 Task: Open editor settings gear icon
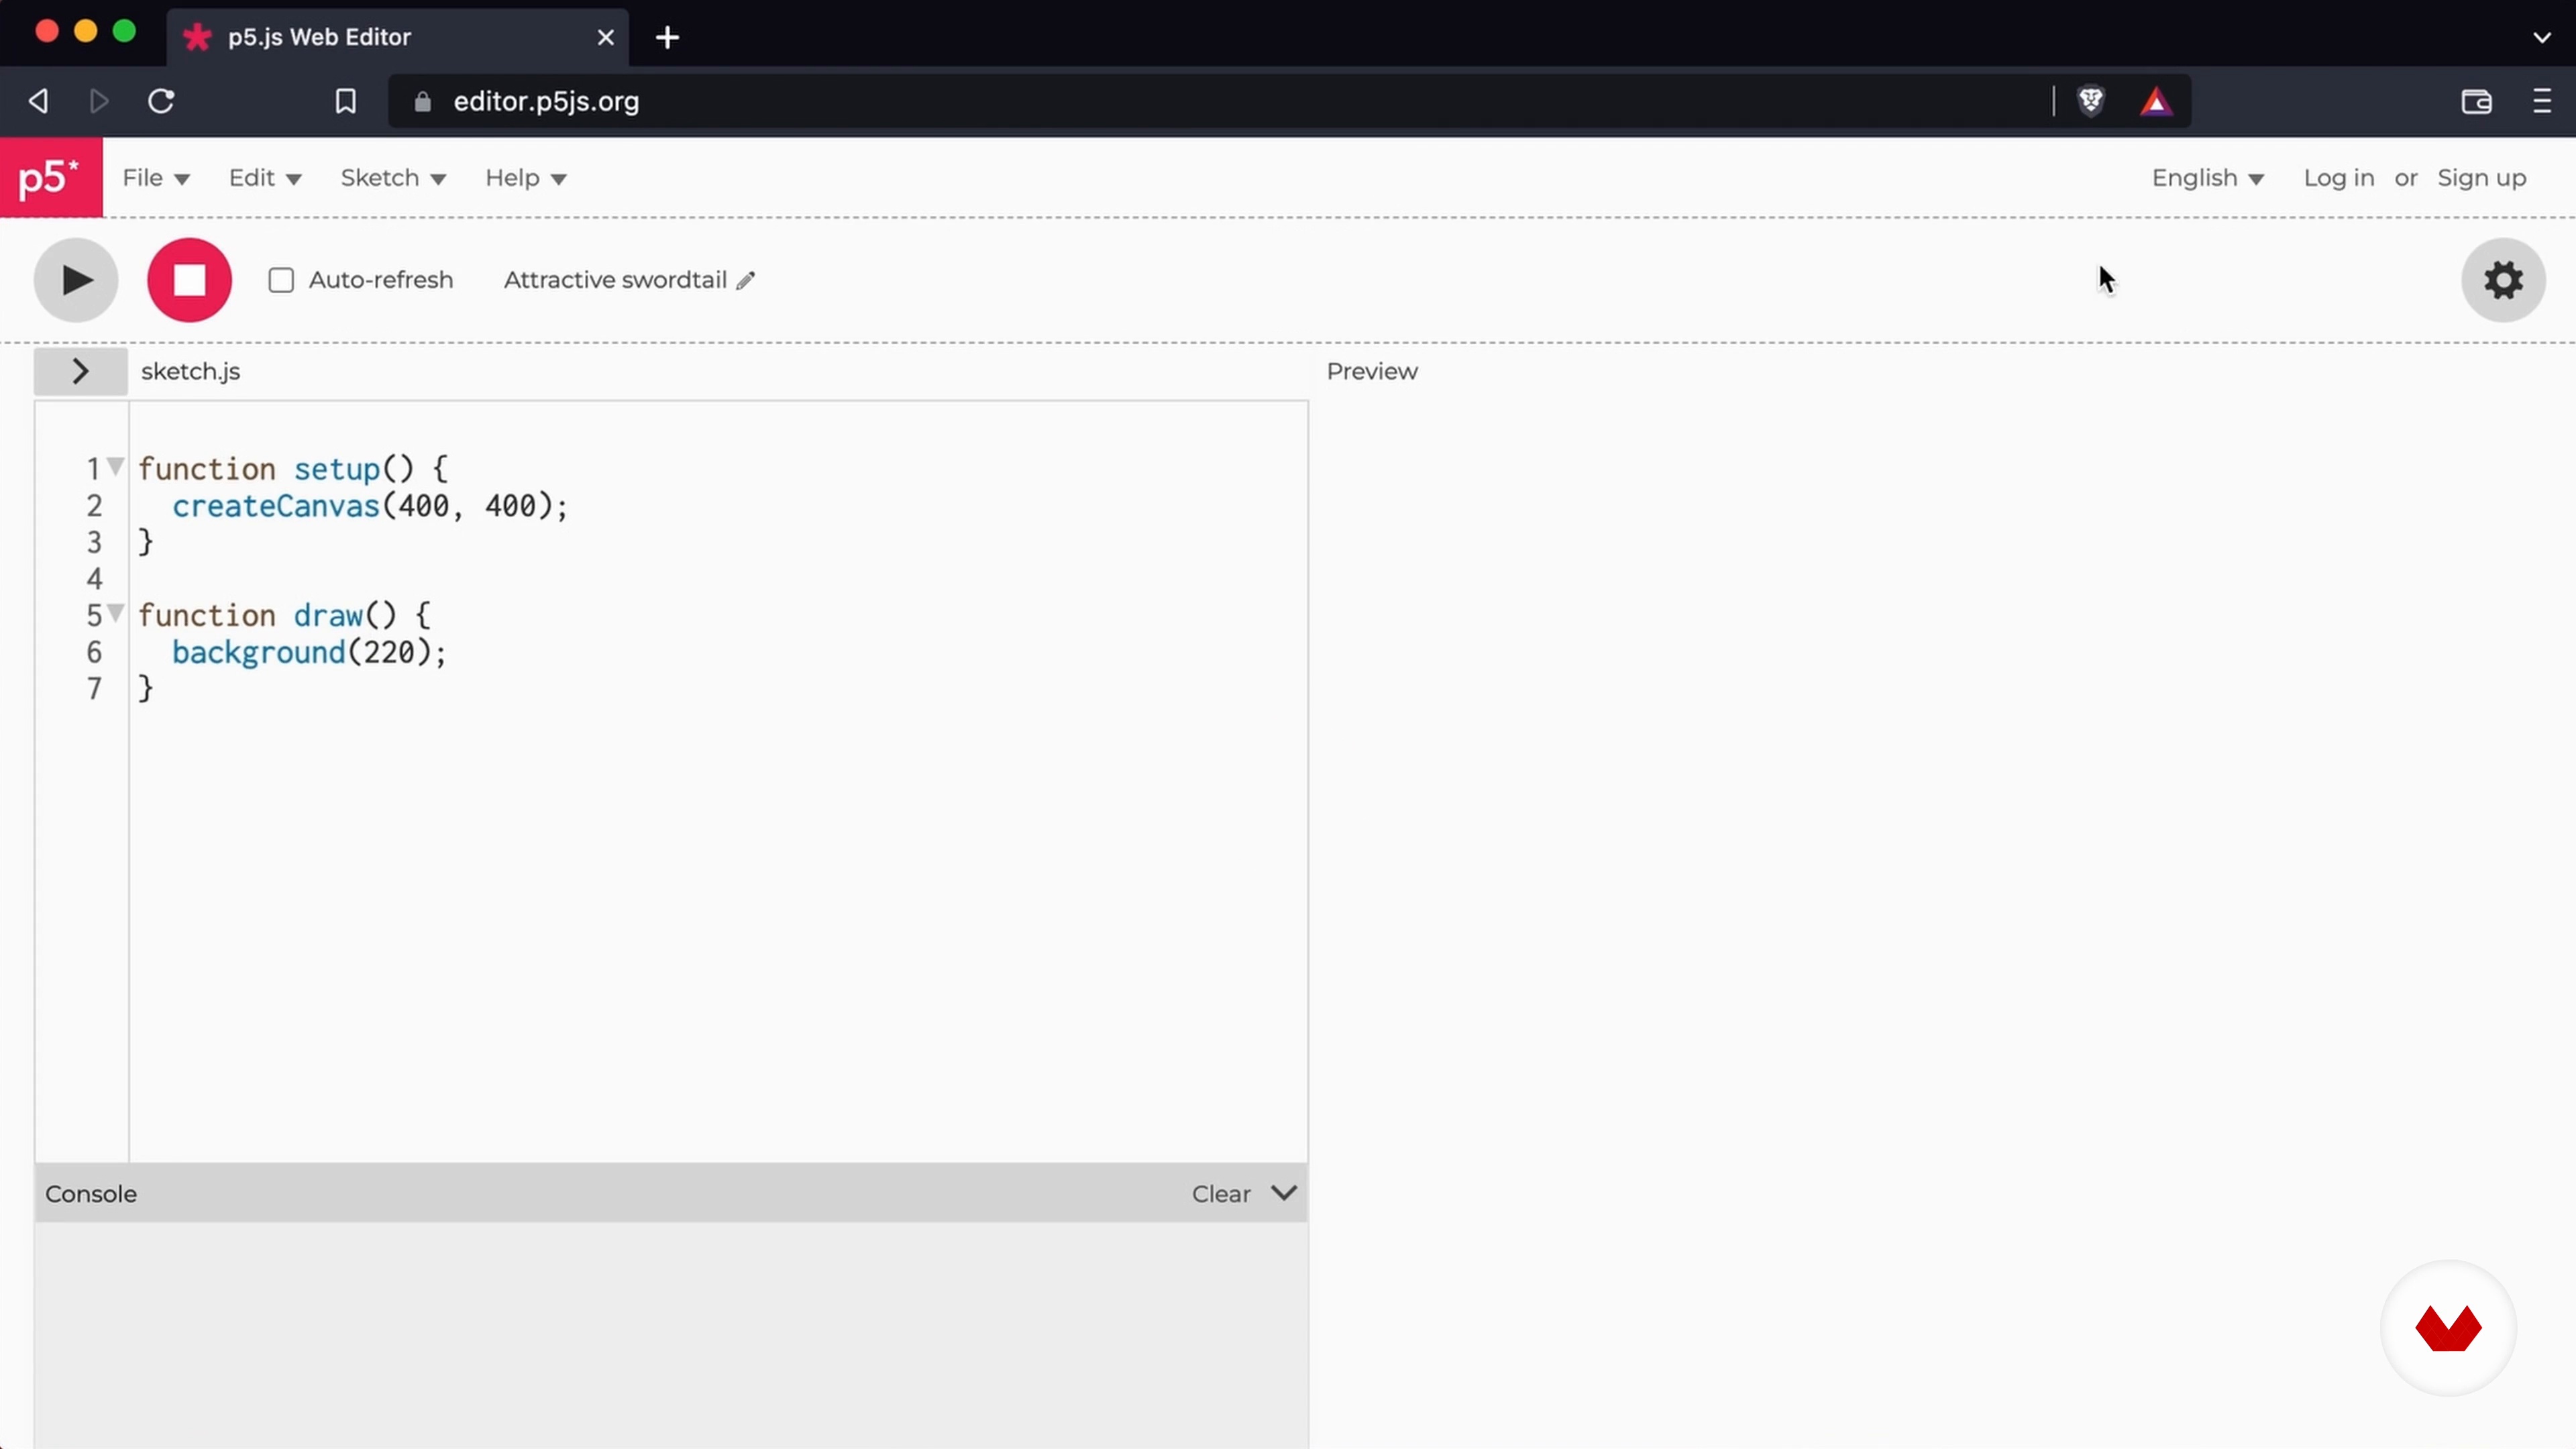pos(2503,280)
